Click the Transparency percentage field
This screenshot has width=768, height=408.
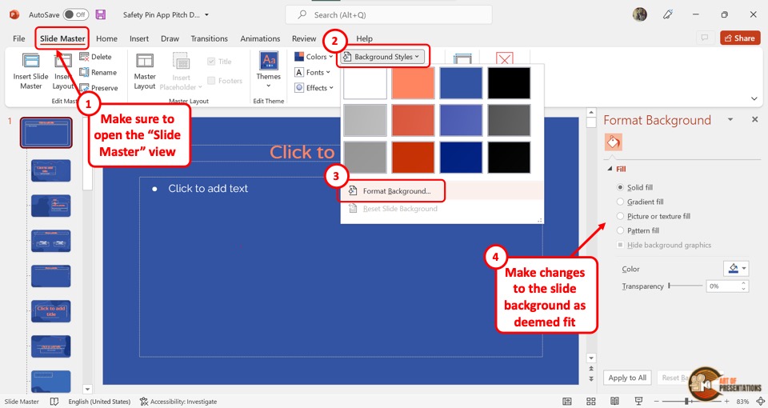pos(723,286)
